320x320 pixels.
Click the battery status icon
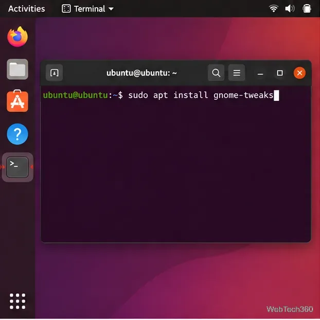pyautogui.click(x=307, y=9)
